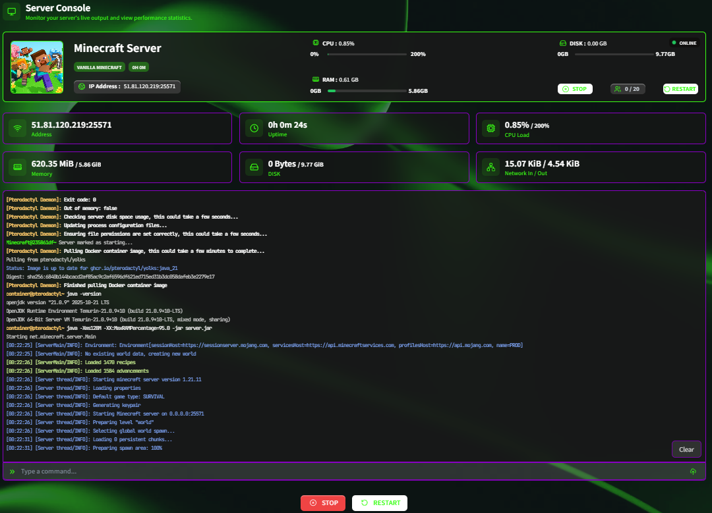Click the send command arrow icon
Screen dimensions: 712x513
(693, 472)
